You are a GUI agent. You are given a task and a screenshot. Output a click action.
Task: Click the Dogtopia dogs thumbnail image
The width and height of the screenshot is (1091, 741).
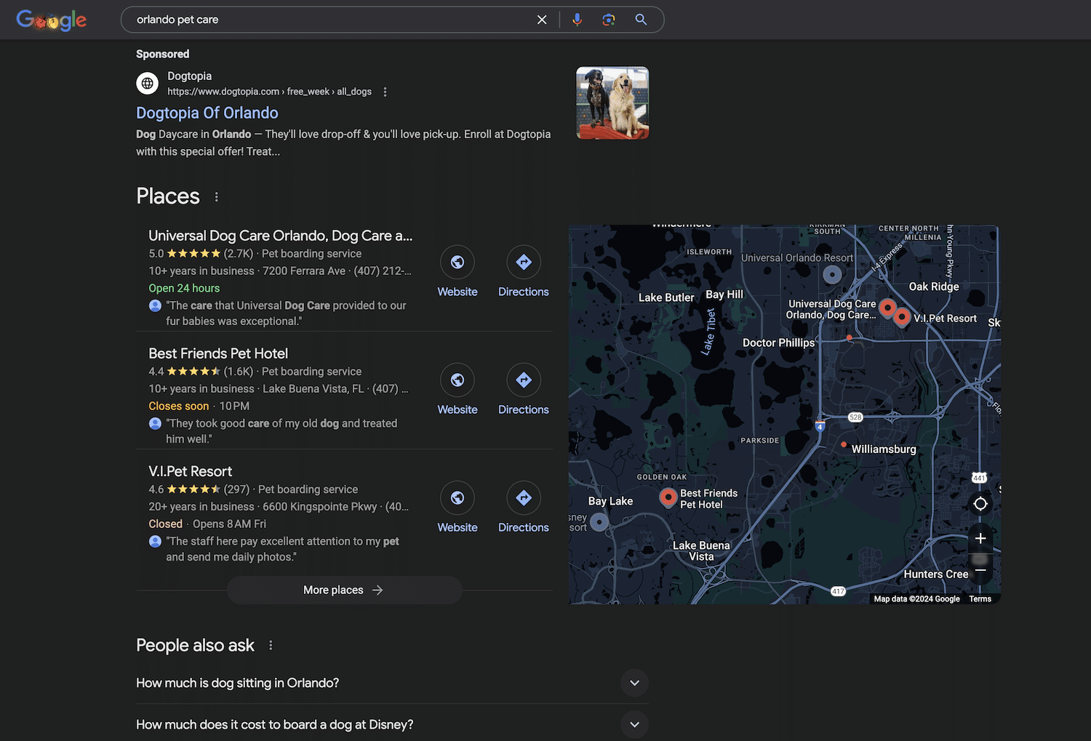point(612,103)
